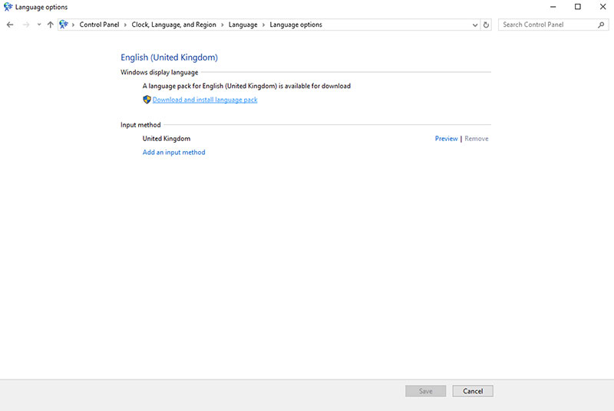Focus the Search Control Panel field

tap(546, 25)
